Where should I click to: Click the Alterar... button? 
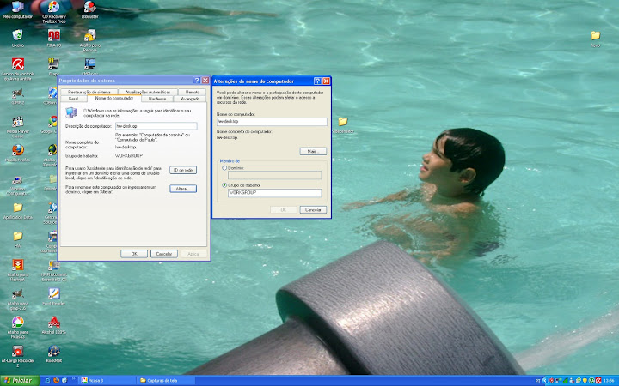[x=183, y=188]
